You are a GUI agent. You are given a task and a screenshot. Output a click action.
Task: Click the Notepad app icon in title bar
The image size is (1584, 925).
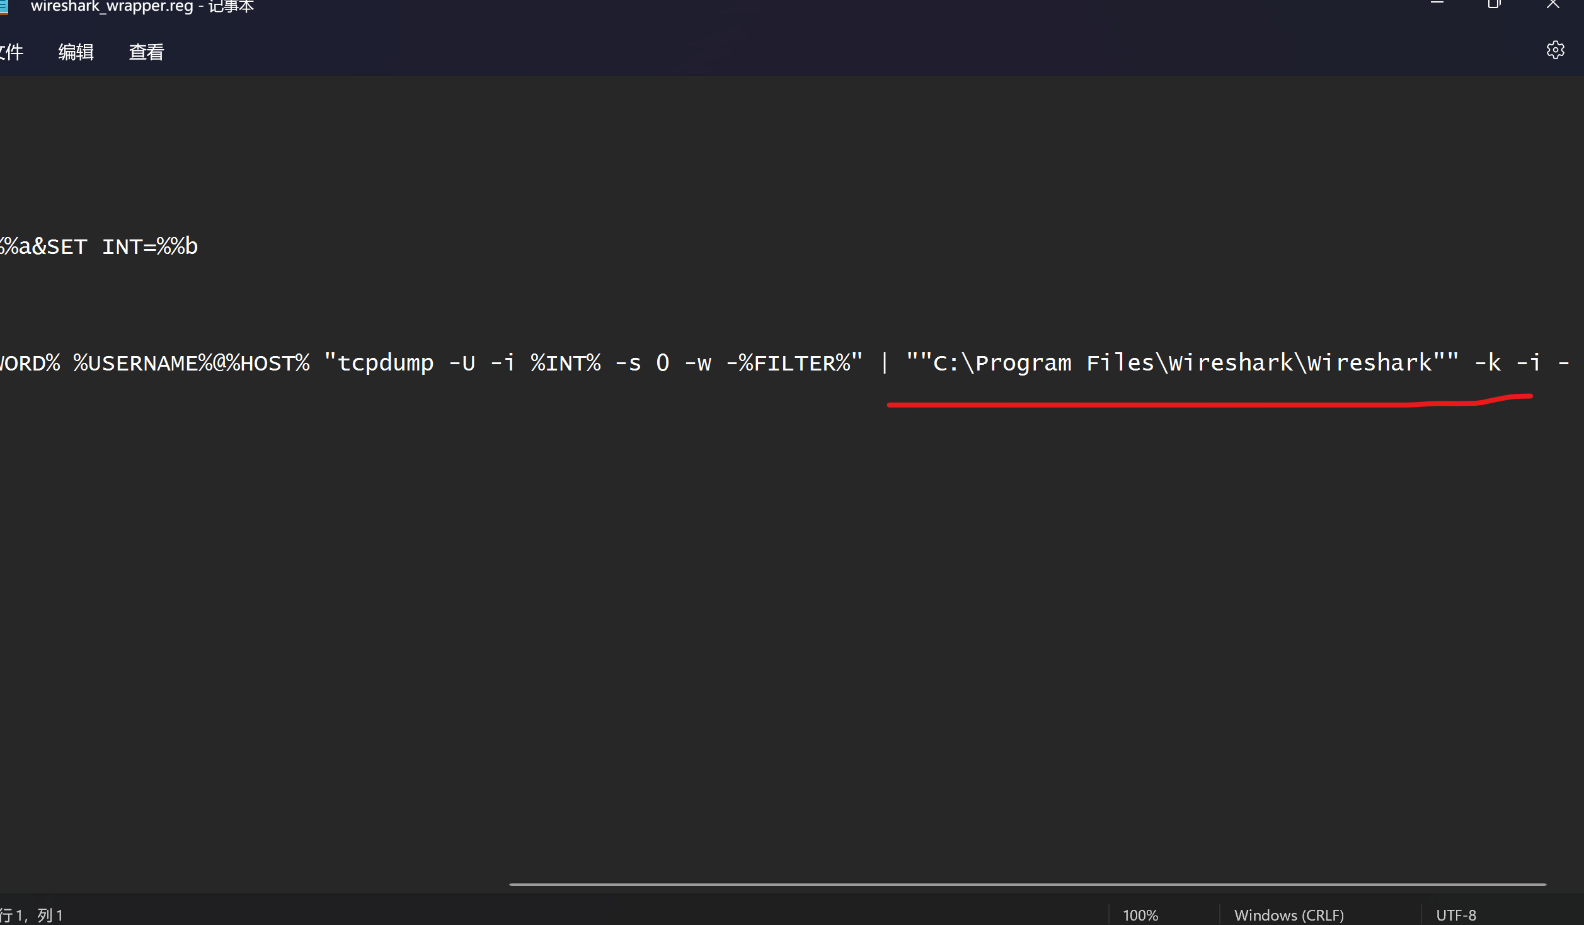4,6
